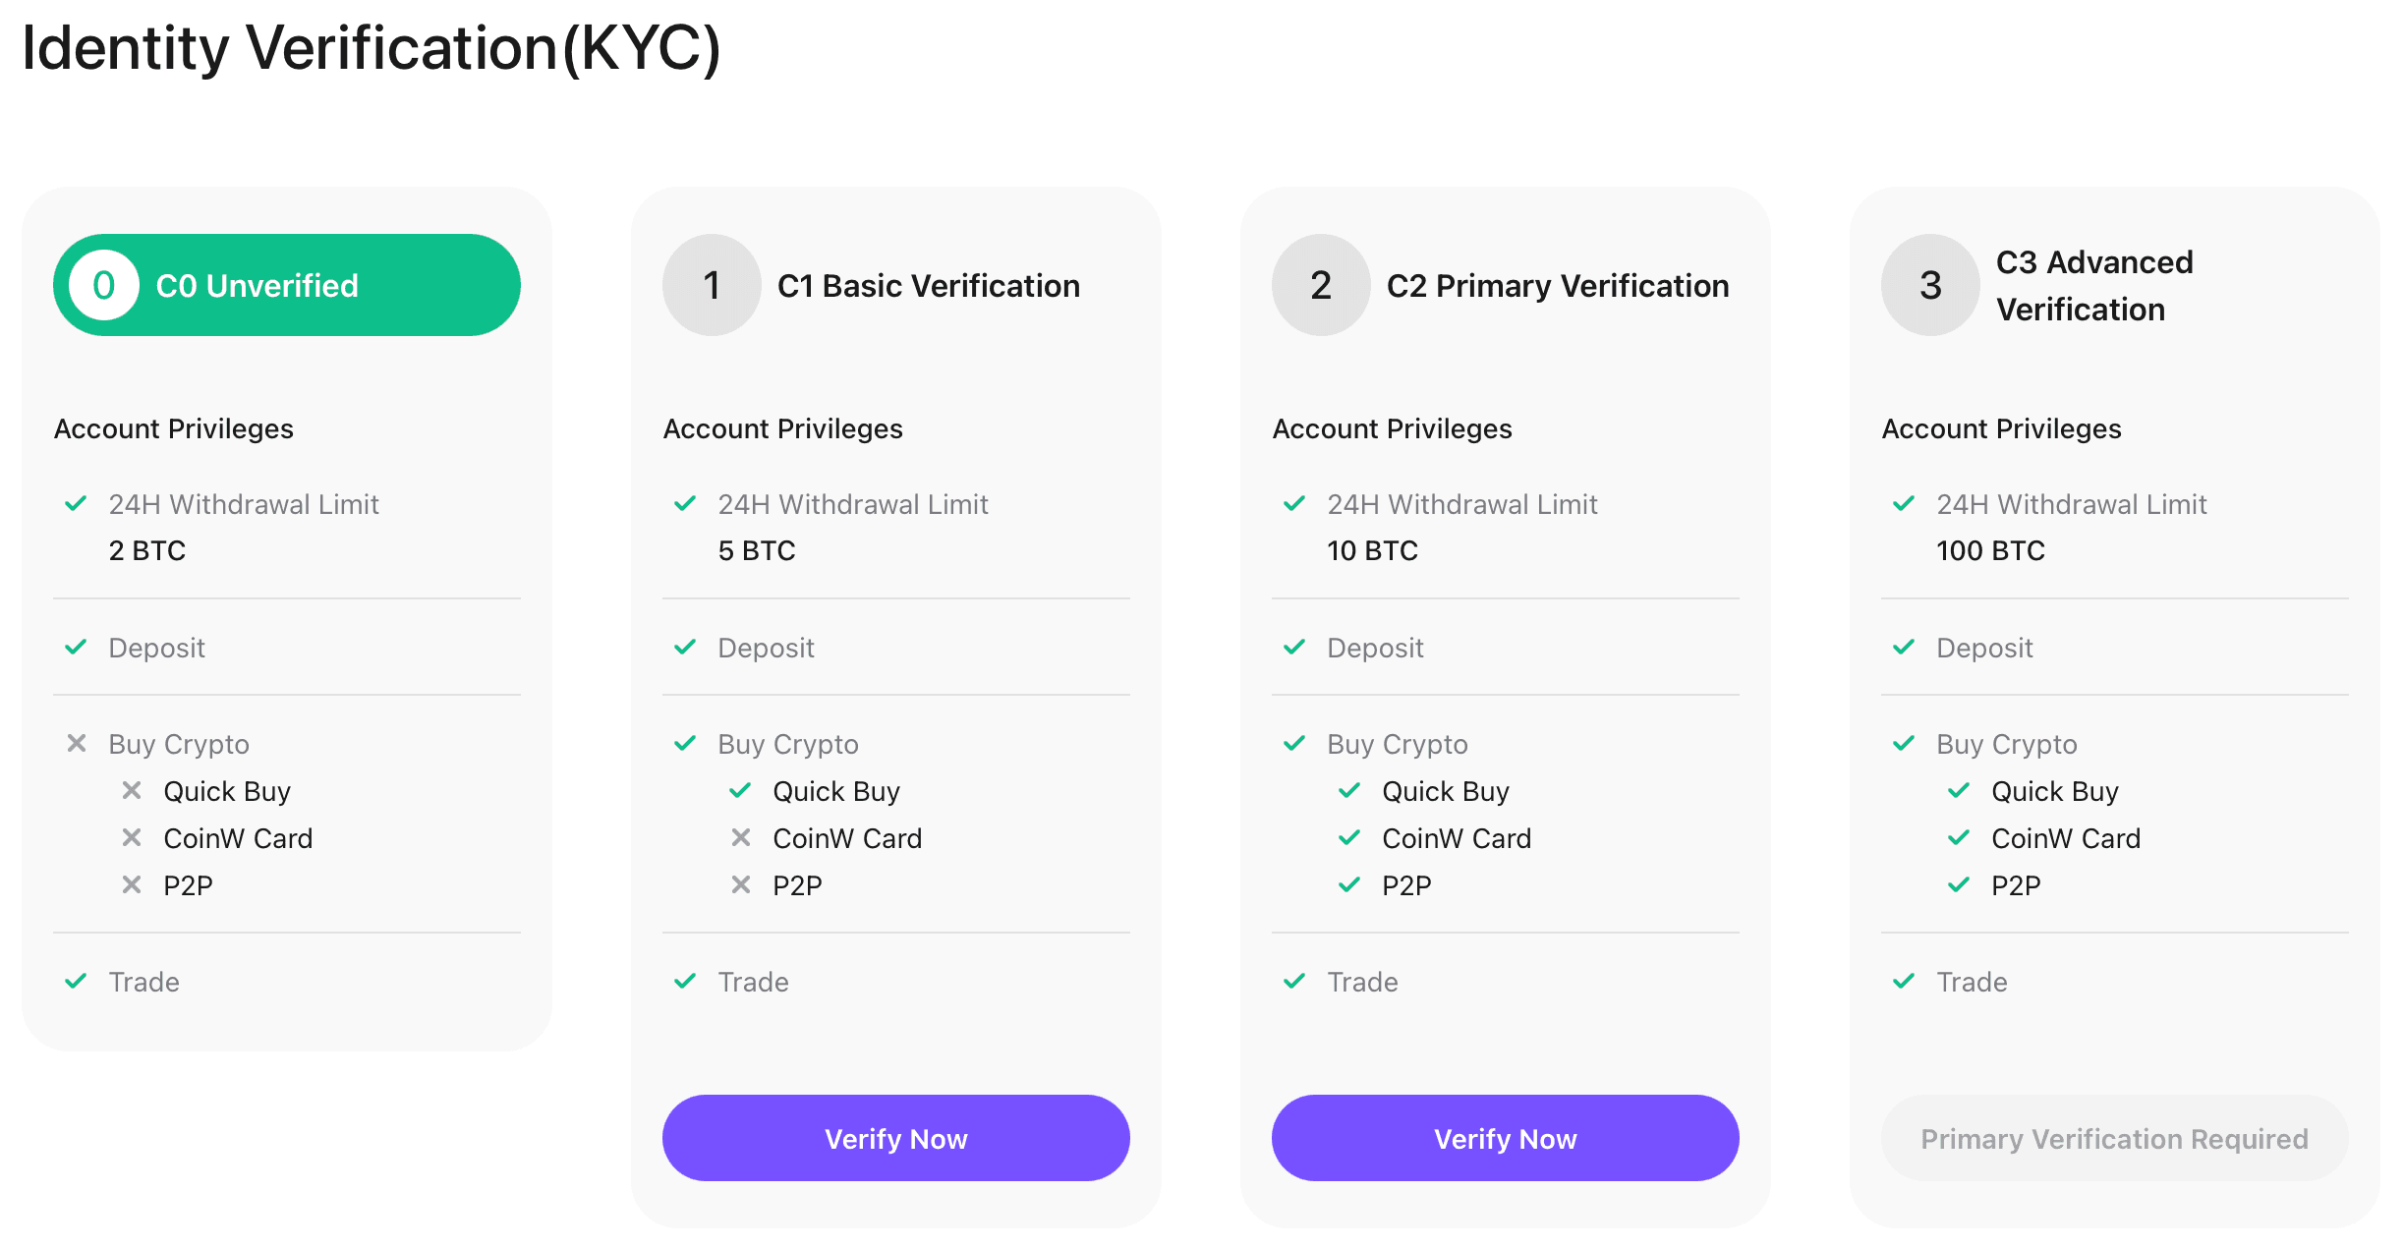This screenshot has width=2404, height=1248.
Task: Click the C1 Basic Verification title
Action: pyautogui.click(x=928, y=286)
